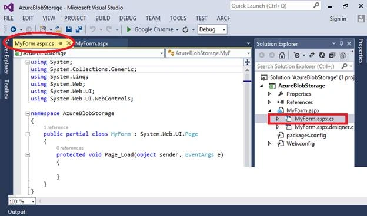
Task: Open the TEST menu
Action: point(202,18)
